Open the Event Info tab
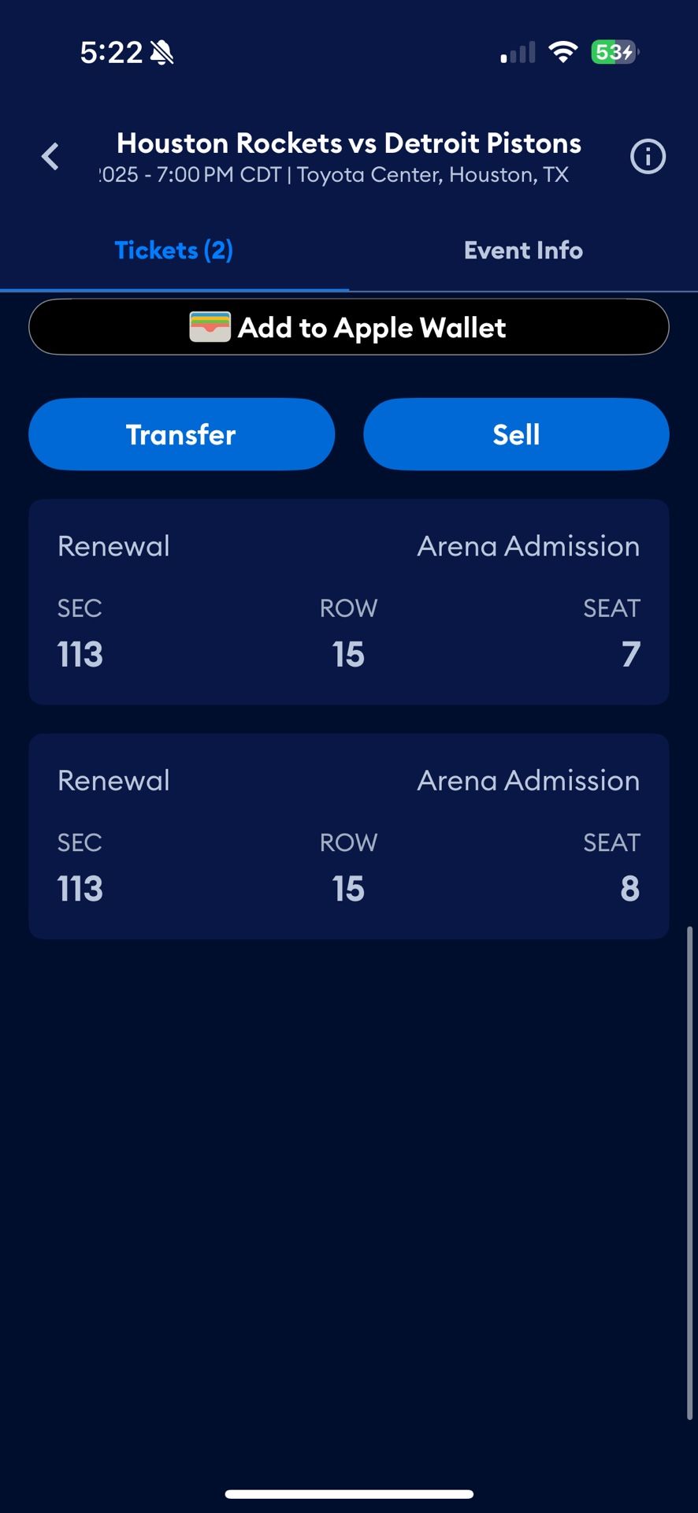 [523, 251]
